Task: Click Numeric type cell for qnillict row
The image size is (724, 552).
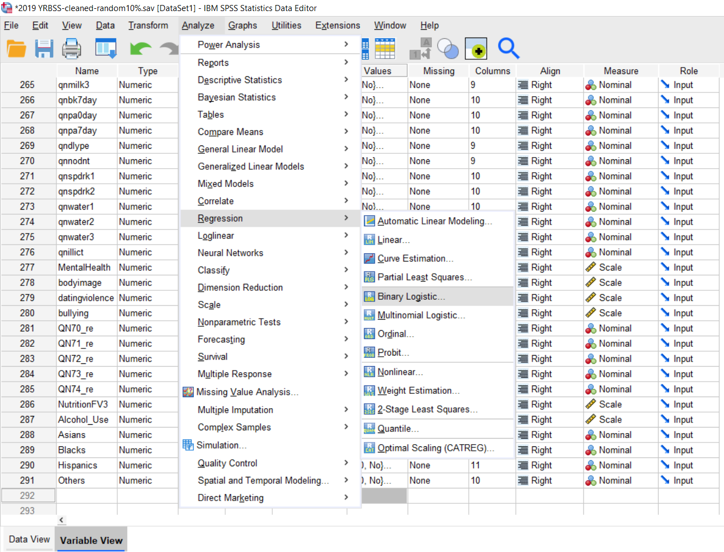Action: (x=148, y=252)
